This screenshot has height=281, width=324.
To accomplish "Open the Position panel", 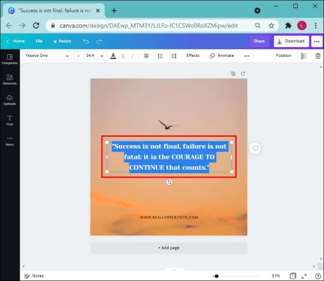I will (x=284, y=55).
